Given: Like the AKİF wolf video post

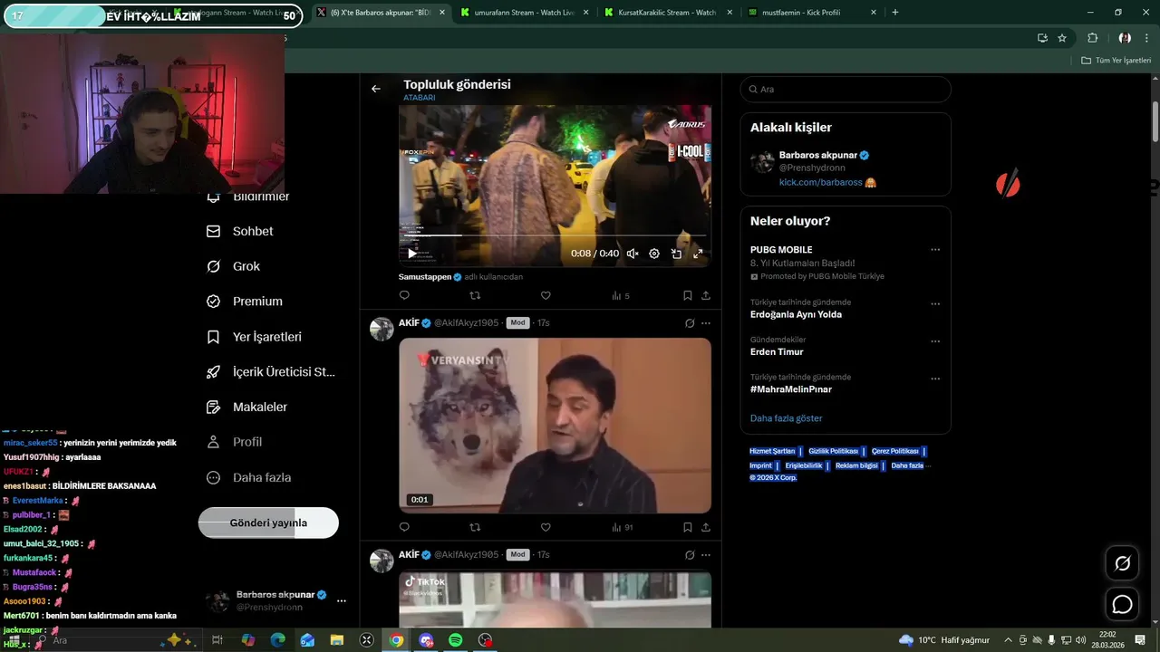Looking at the screenshot, I should pos(546,527).
